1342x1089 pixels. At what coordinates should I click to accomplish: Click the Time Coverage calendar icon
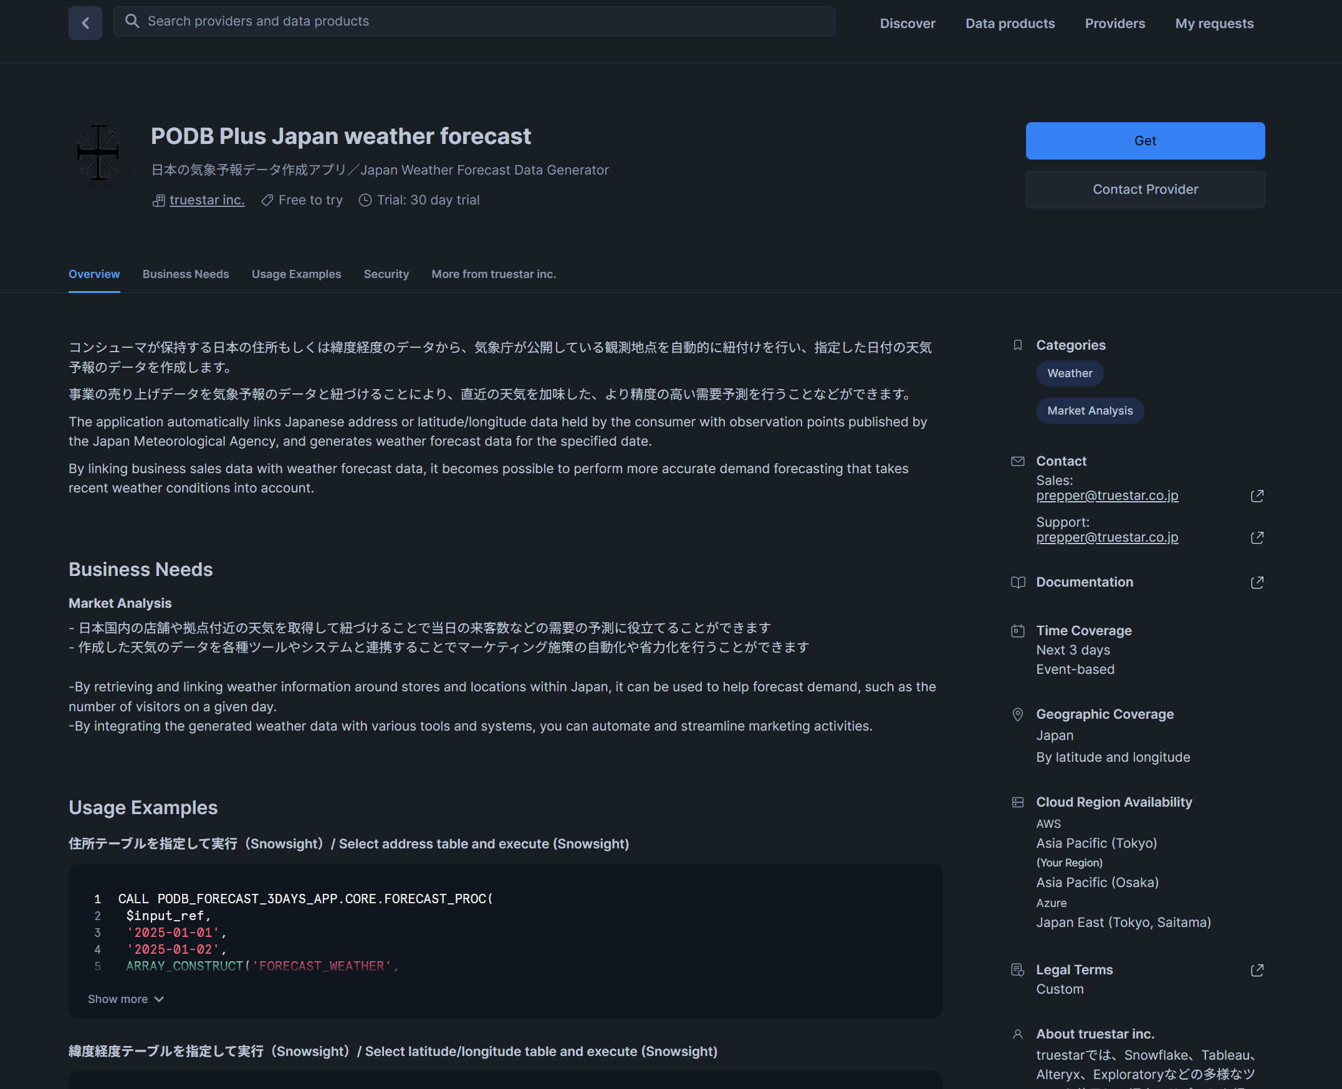pos(1018,630)
